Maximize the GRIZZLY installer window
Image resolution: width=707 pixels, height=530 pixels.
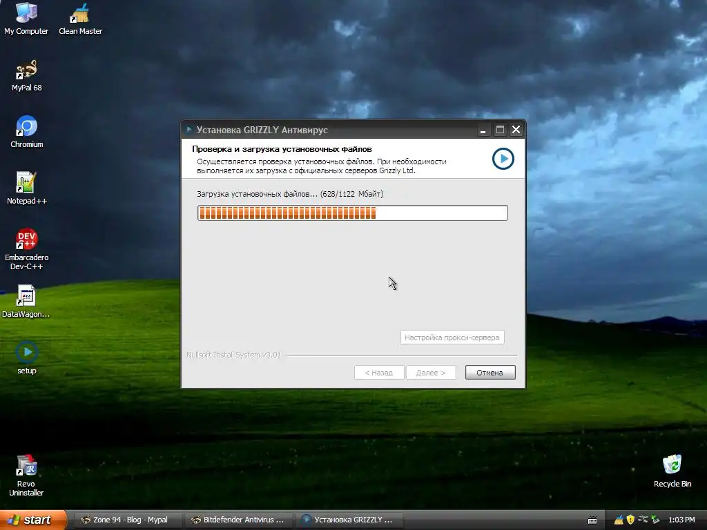coord(500,130)
